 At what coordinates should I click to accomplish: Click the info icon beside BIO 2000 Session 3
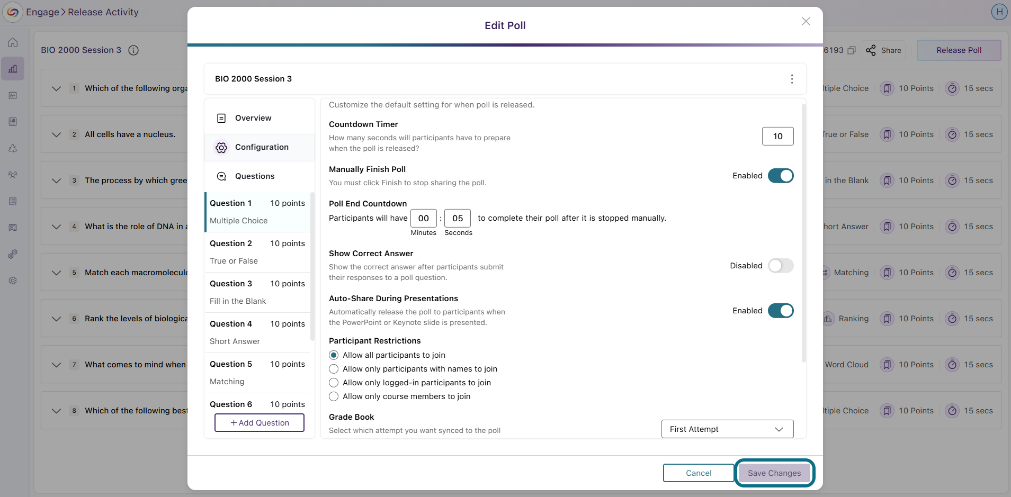click(x=133, y=50)
